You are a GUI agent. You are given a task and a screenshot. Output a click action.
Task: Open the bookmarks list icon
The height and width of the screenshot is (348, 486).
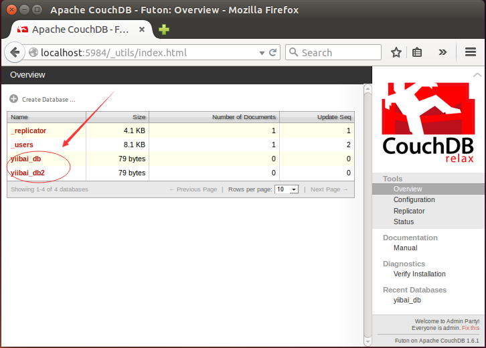(x=417, y=53)
